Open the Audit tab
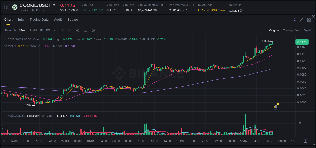This screenshot has width=316, height=148. coord(58,19)
